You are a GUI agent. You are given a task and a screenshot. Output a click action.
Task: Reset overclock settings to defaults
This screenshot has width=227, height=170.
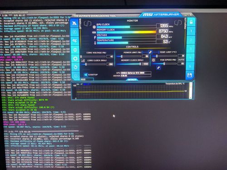point(75,67)
